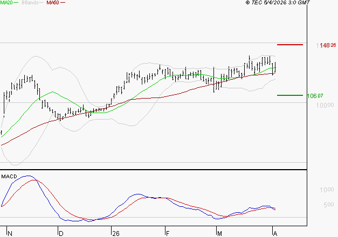Click the green 106.07 support level line
This screenshot has height=237, width=338.
290,95
